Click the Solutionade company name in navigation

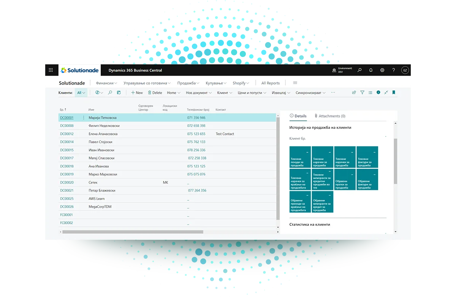coord(72,83)
